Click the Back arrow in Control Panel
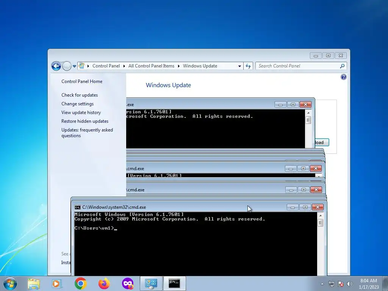The image size is (388, 291). (x=56, y=66)
